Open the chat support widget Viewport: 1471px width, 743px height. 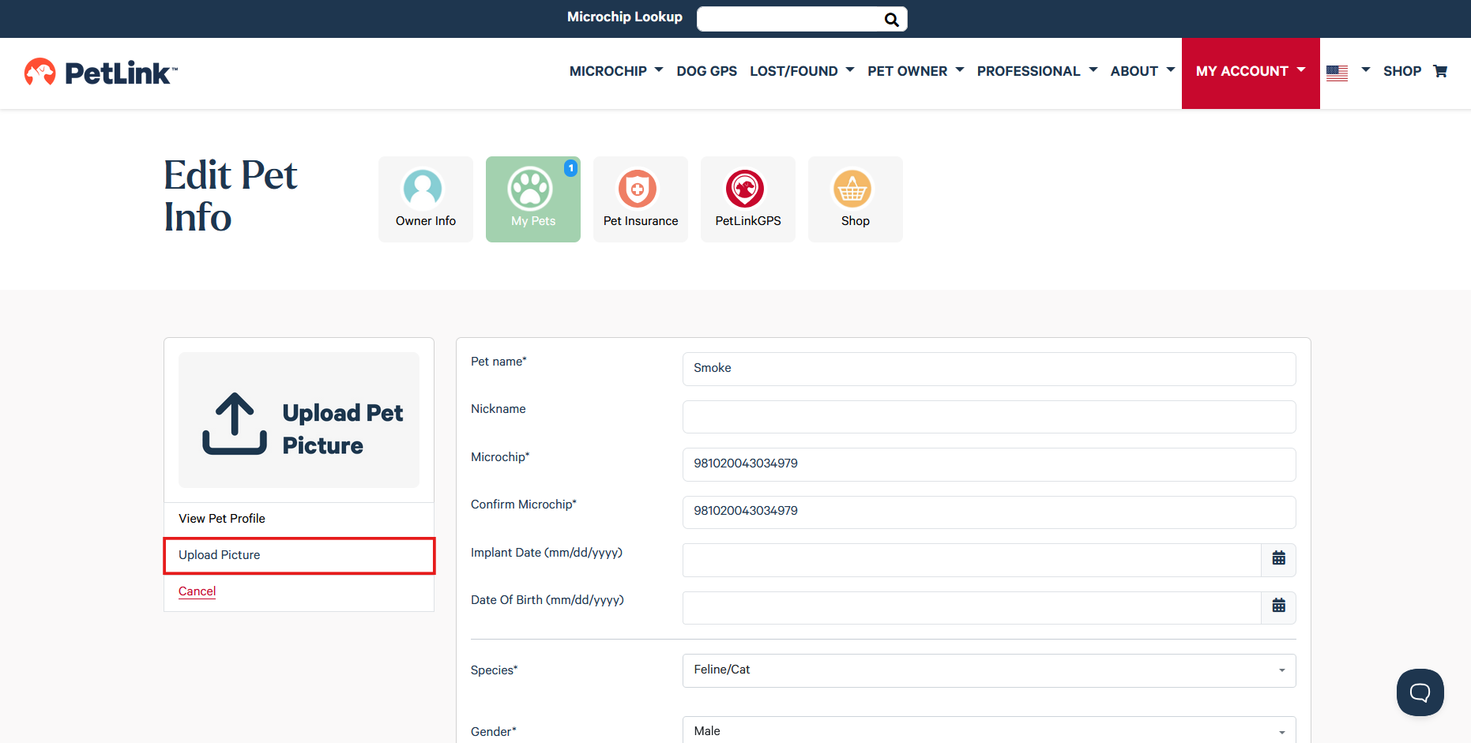coord(1420,692)
